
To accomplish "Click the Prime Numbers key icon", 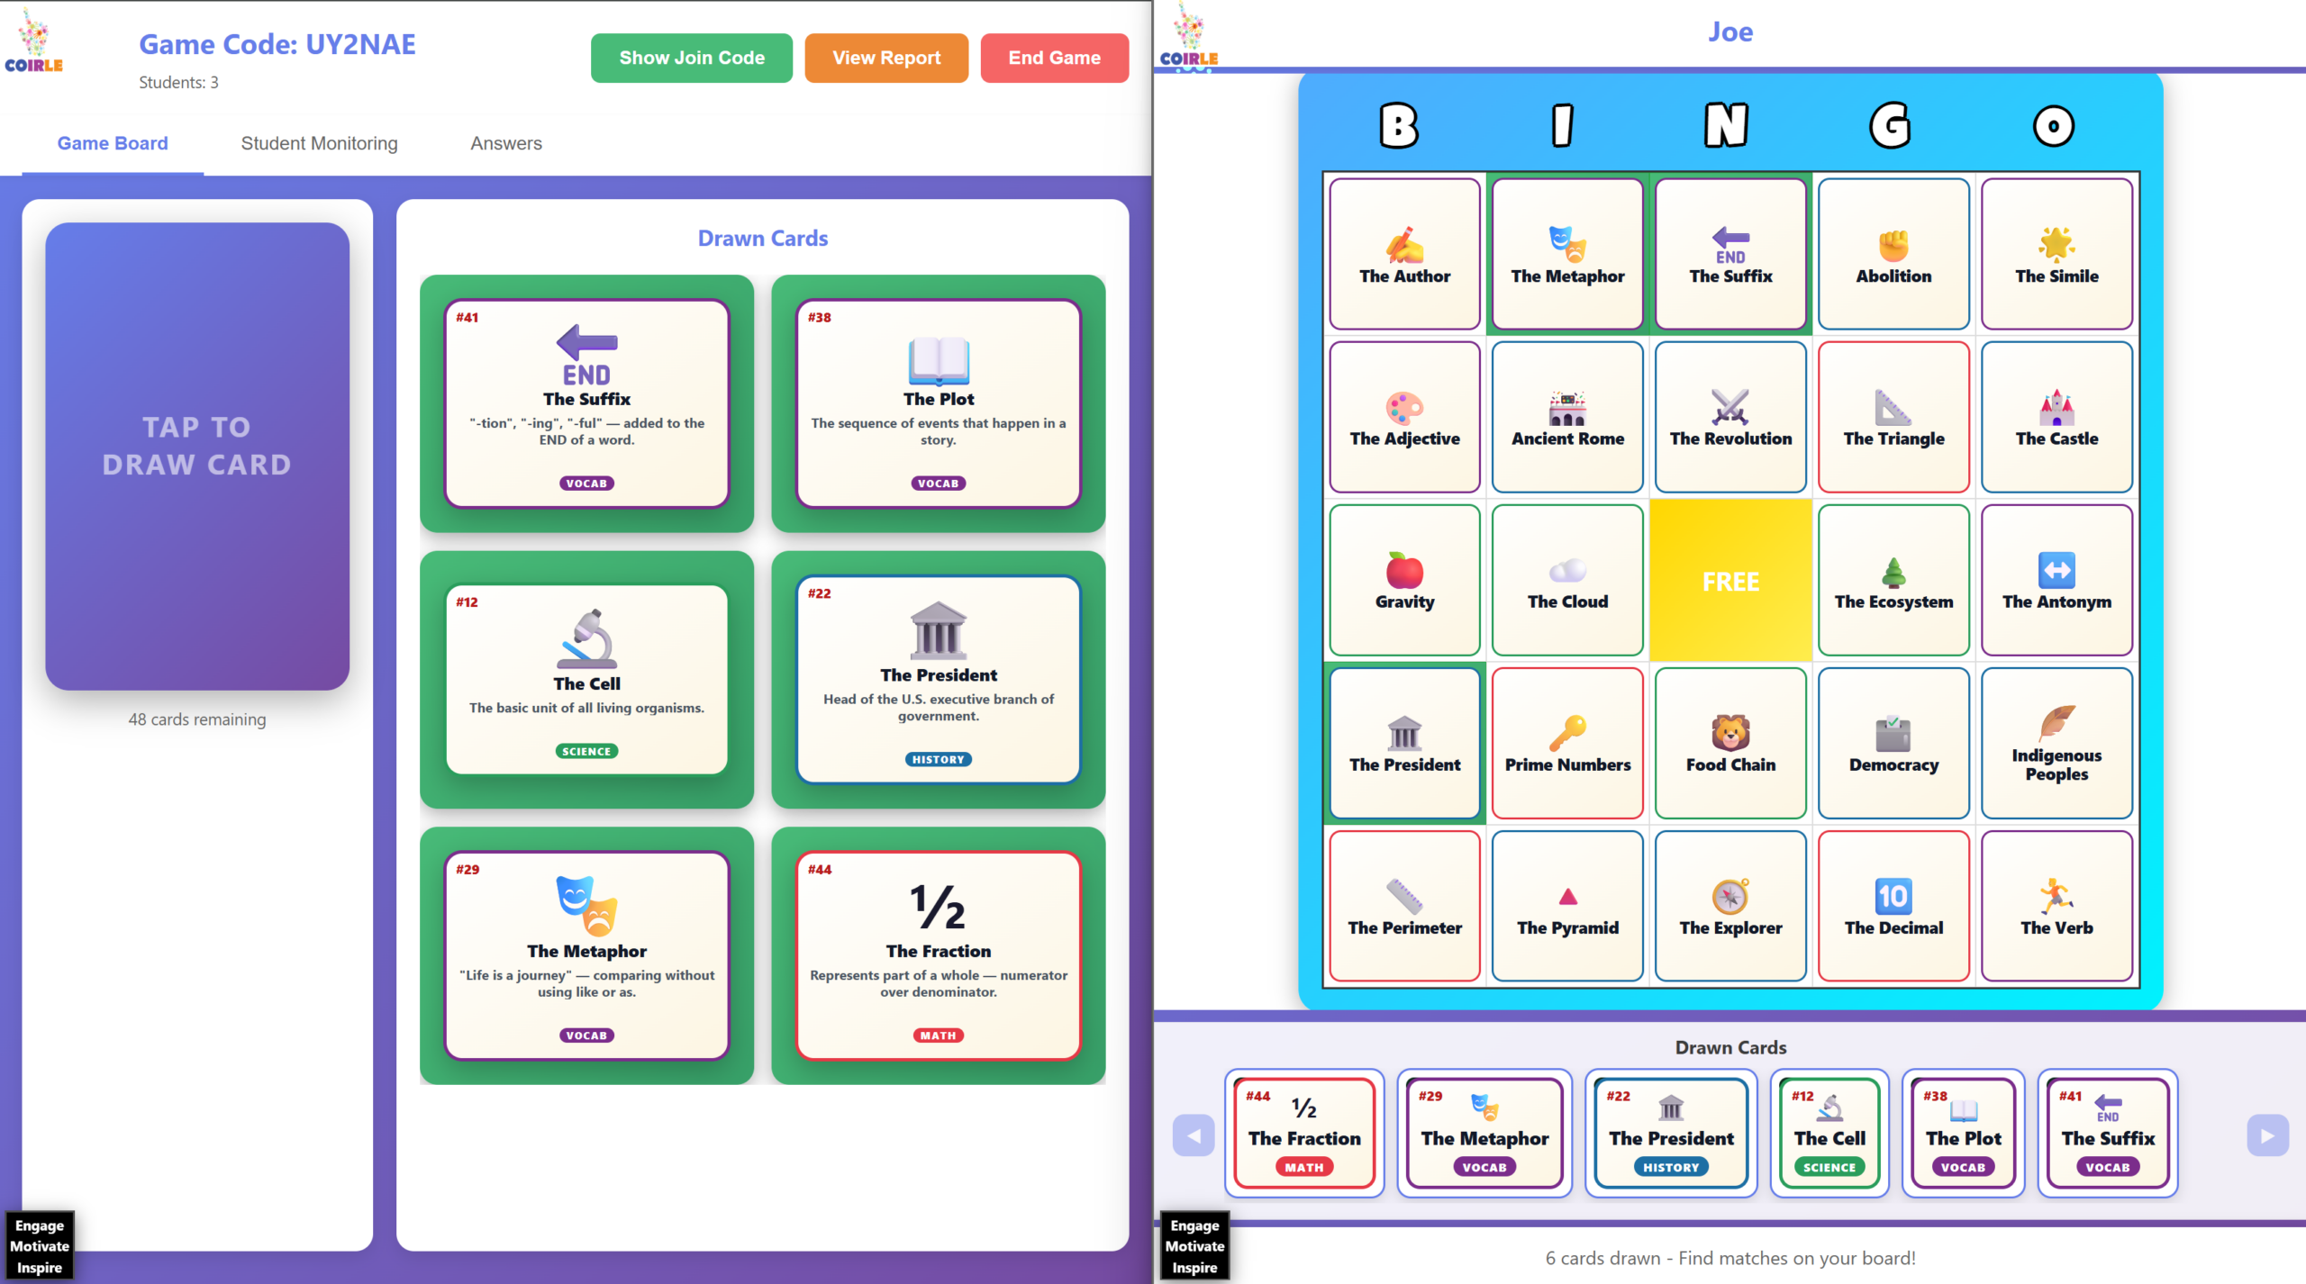I will [1567, 733].
